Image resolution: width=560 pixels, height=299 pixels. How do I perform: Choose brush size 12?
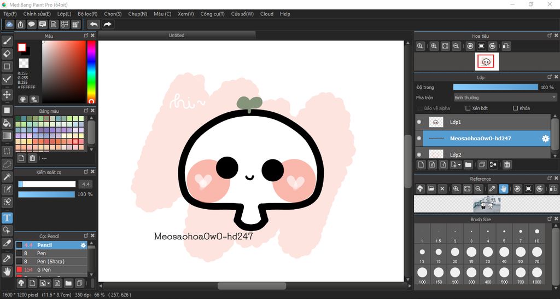point(422,254)
